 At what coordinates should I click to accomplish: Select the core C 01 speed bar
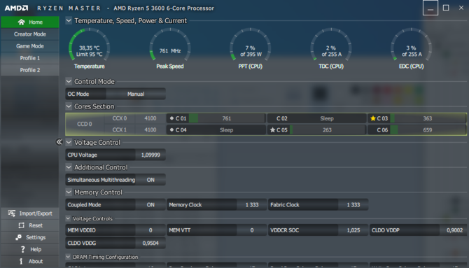click(x=227, y=118)
